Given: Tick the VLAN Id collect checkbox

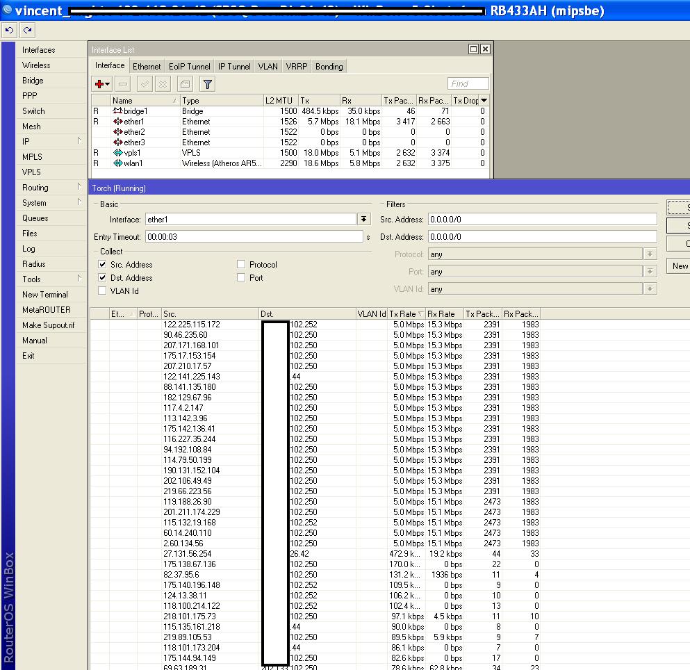Looking at the screenshot, I should pyautogui.click(x=103, y=291).
